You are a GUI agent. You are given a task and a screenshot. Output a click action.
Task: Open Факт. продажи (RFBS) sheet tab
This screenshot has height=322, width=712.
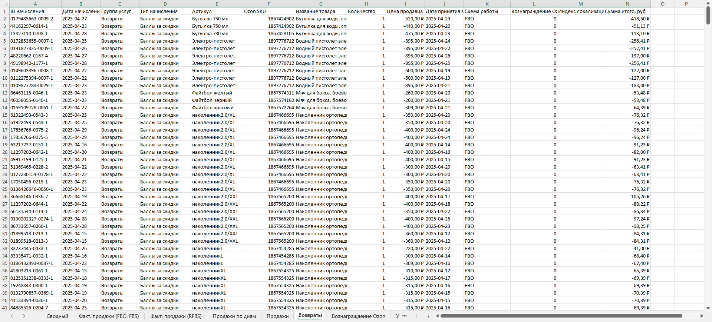pos(176,316)
